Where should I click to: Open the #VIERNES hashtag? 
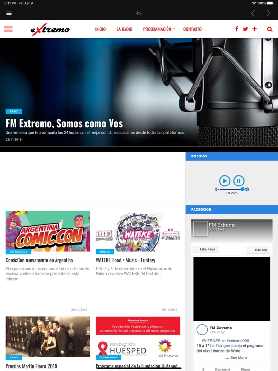211,341
